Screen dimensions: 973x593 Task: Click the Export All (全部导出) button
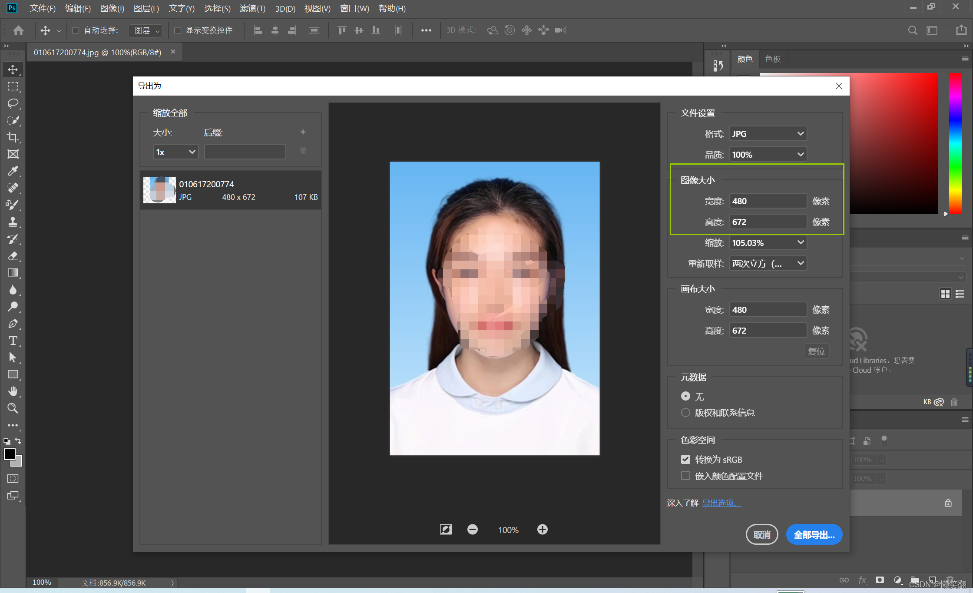[x=814, y=535]
